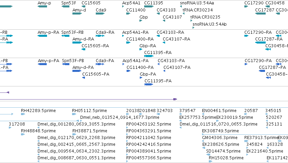288x163 pixels.
Task: Select the CG11400-RA transcript
Action: [x=128, y=43]
